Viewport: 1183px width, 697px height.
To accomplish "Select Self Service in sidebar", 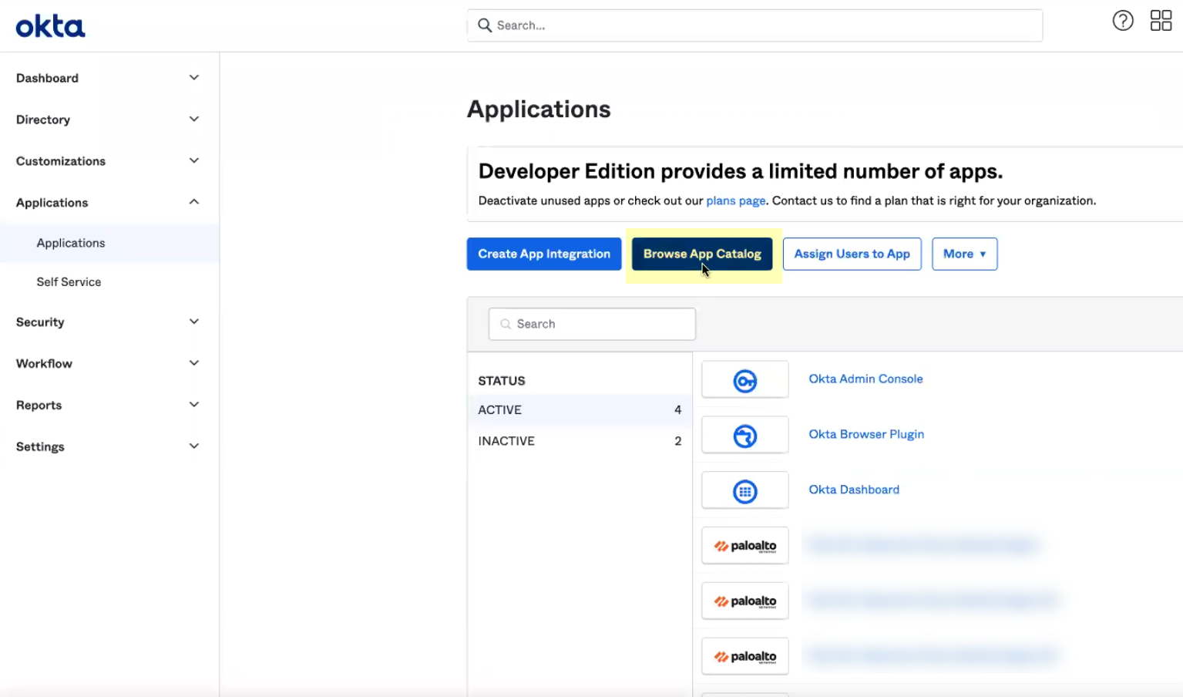I will 69,282.
